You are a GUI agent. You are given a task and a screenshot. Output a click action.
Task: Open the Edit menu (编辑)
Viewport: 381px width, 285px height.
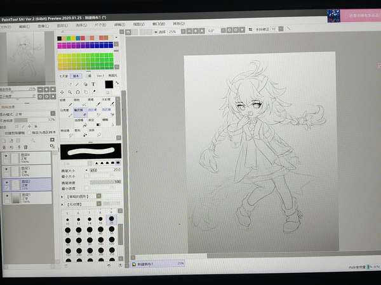pos(25,27)
